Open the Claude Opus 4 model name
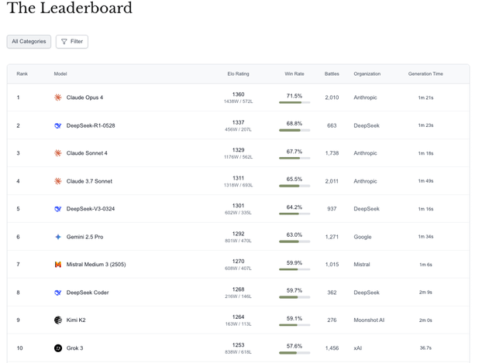The image size is (496, 363). [x=84, y=98]
